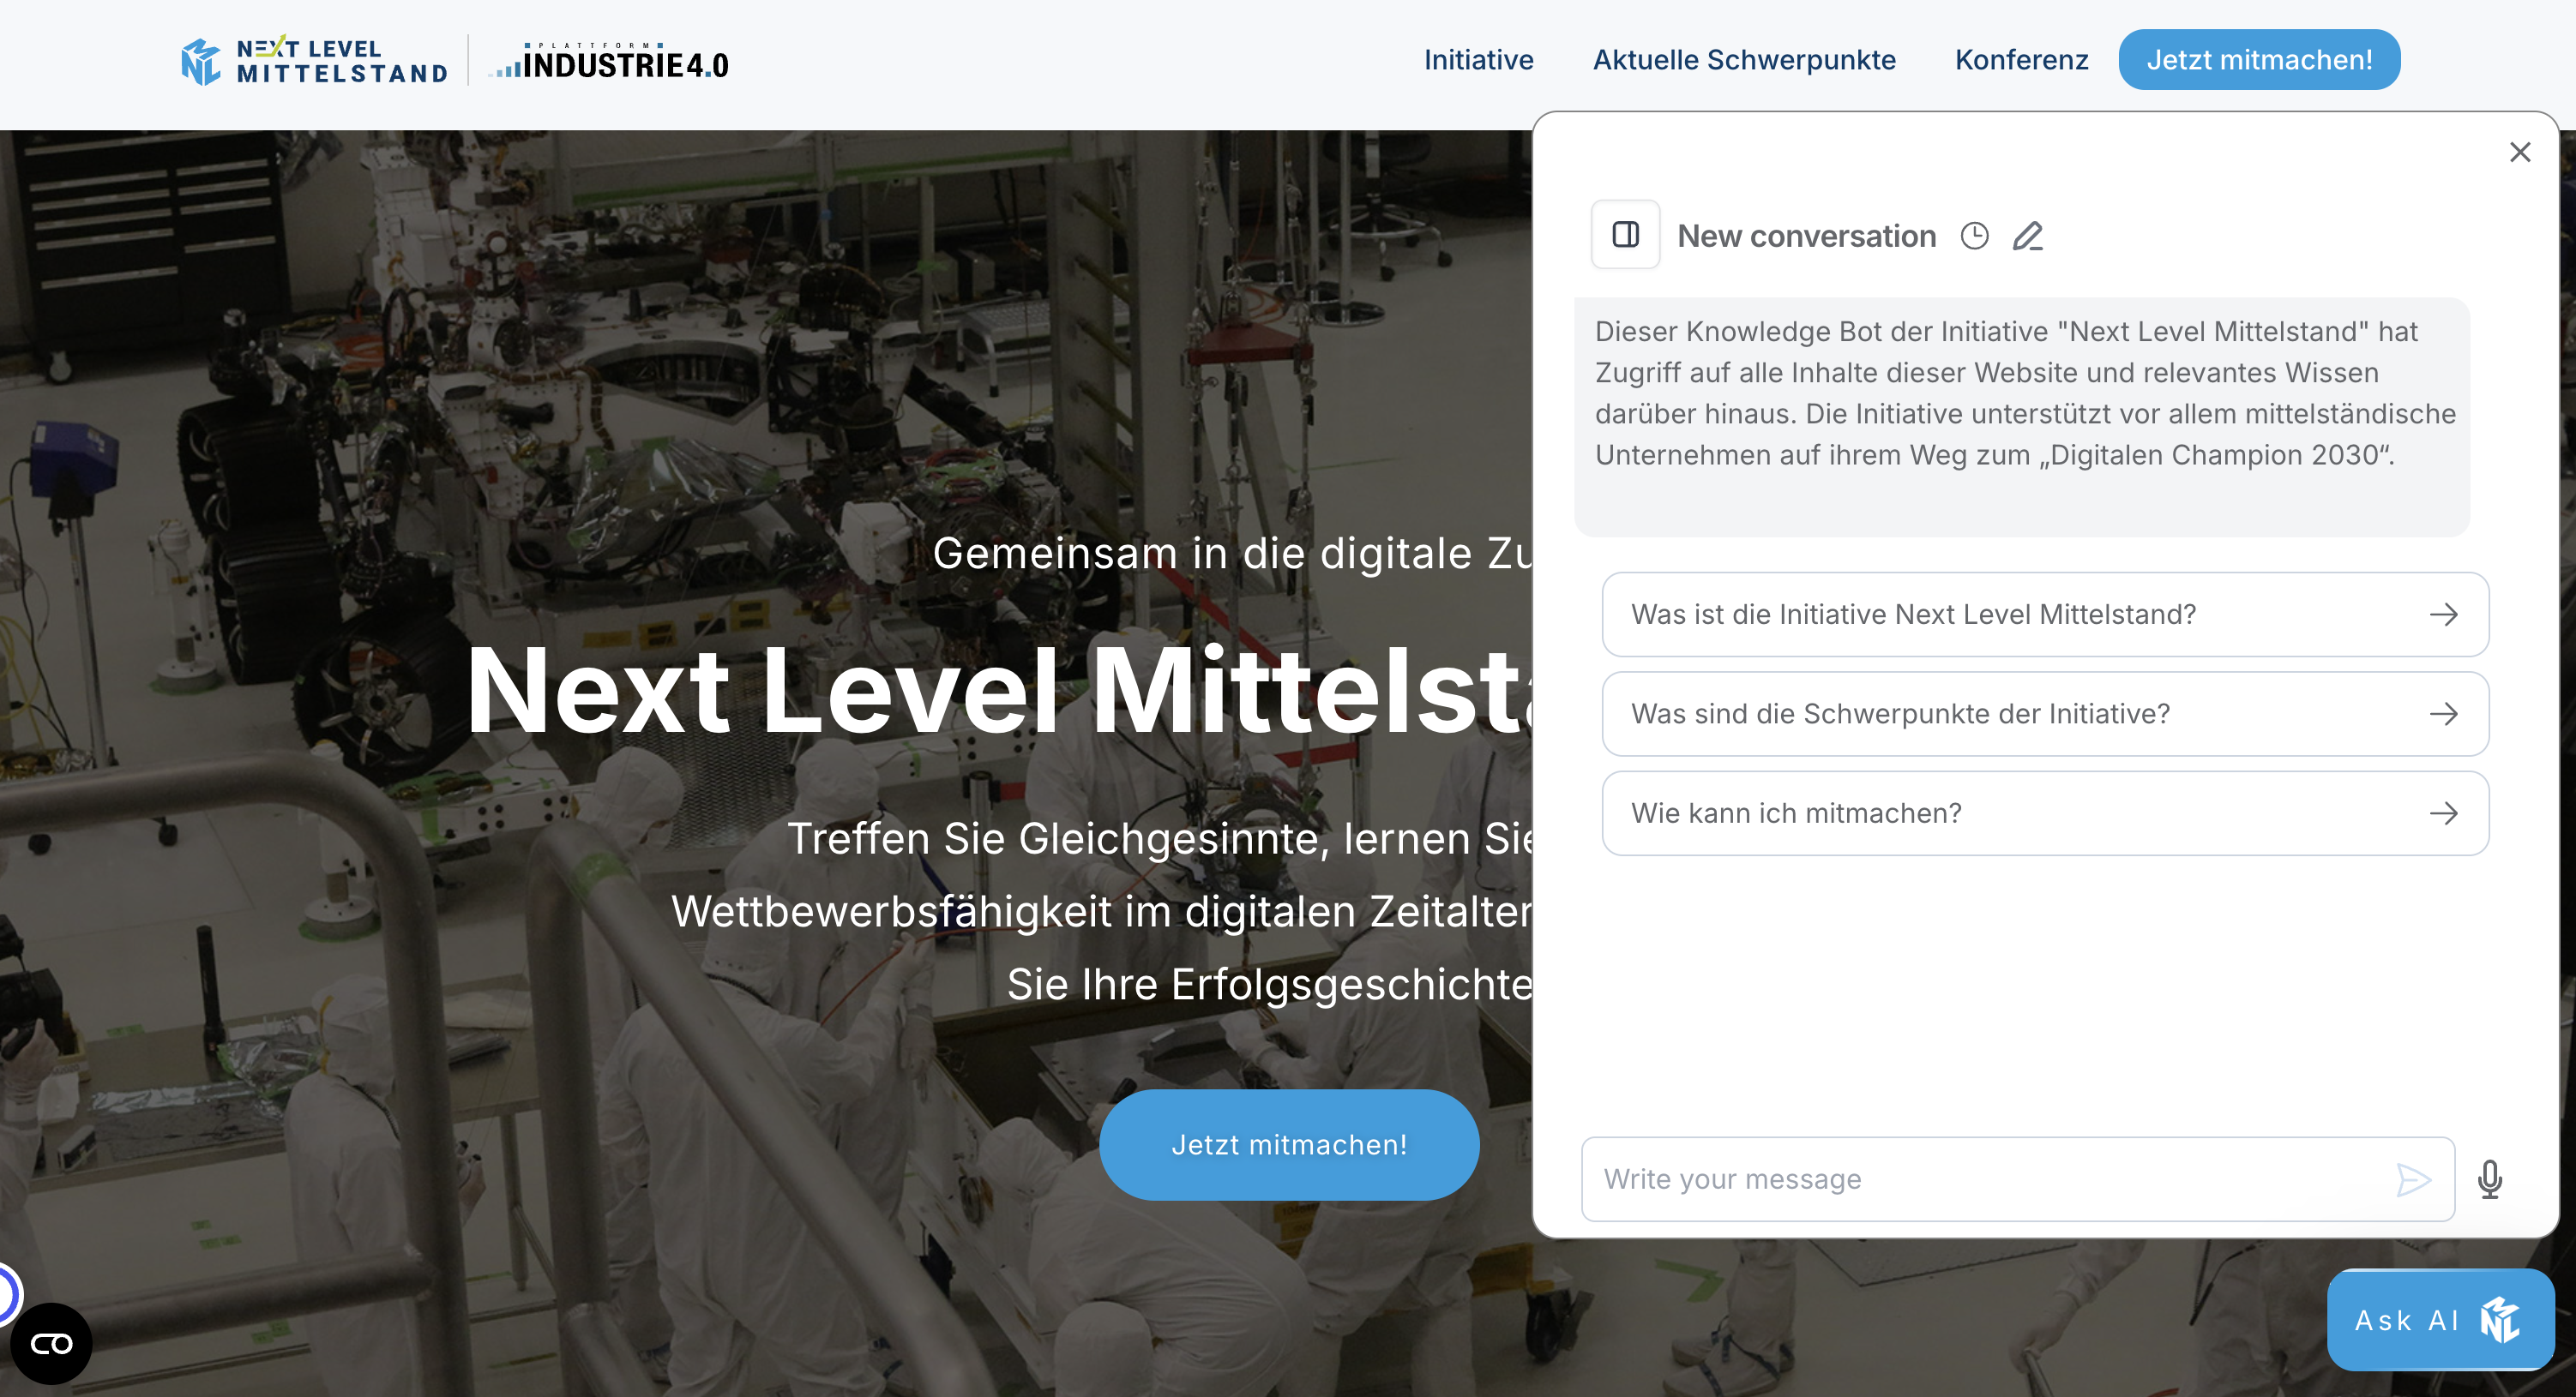Select 'Wie kann ich mitmachen?' suggestion
Image resolution: width=2576 pixels, height=1397 pixels.
click(x=2045, y=812)
